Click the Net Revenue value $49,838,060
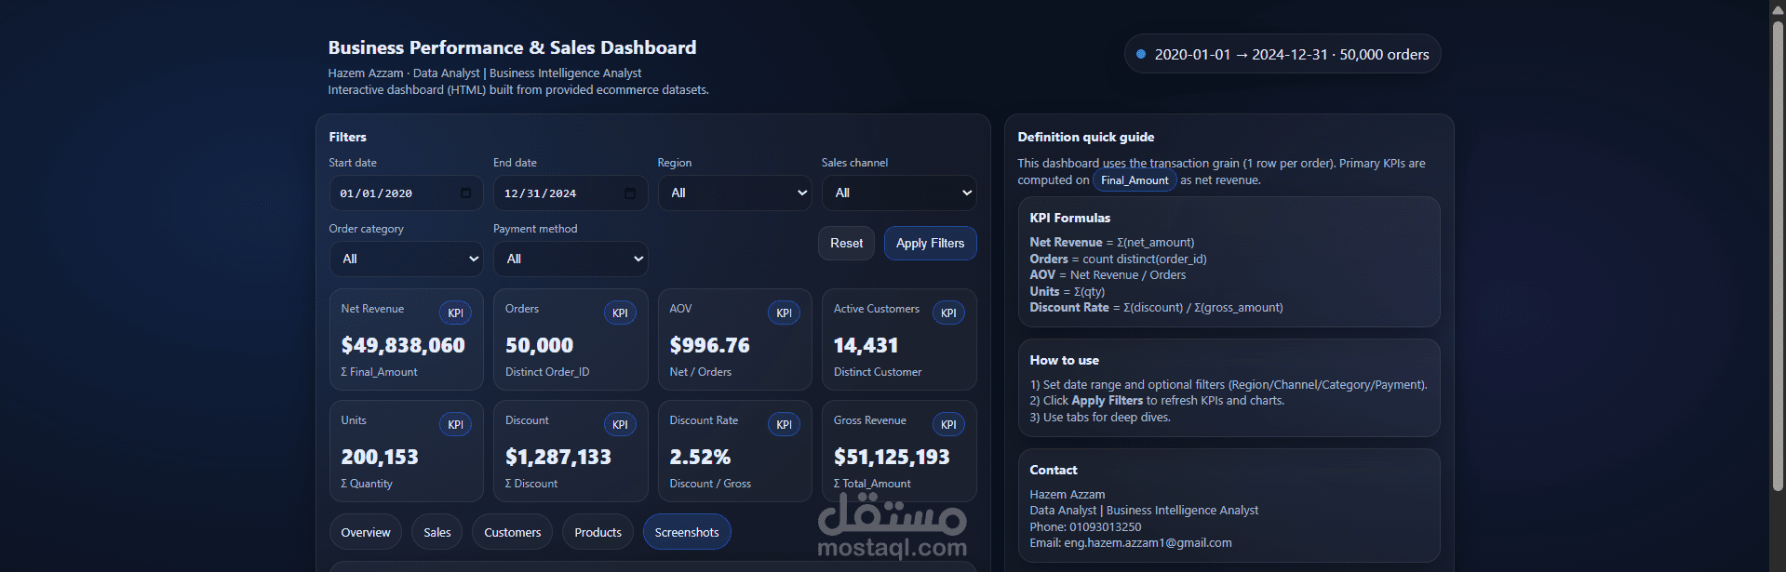 (x=403, y=346)
